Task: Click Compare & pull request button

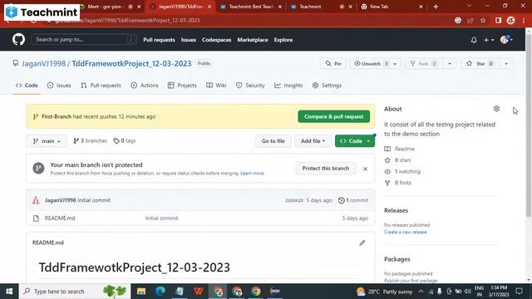Action: click(334, 116)
